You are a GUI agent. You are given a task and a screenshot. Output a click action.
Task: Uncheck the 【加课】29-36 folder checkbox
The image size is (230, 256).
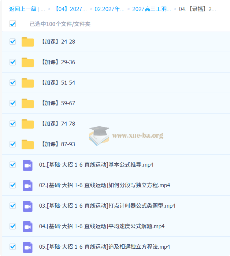(x=12, y=62)
